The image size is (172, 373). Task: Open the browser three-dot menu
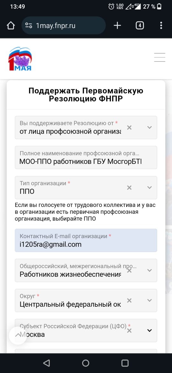click(x=161, y=26)
